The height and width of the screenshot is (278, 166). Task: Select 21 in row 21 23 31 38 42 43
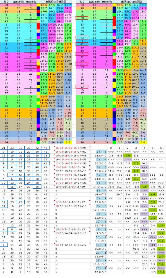tap(4, 148)
